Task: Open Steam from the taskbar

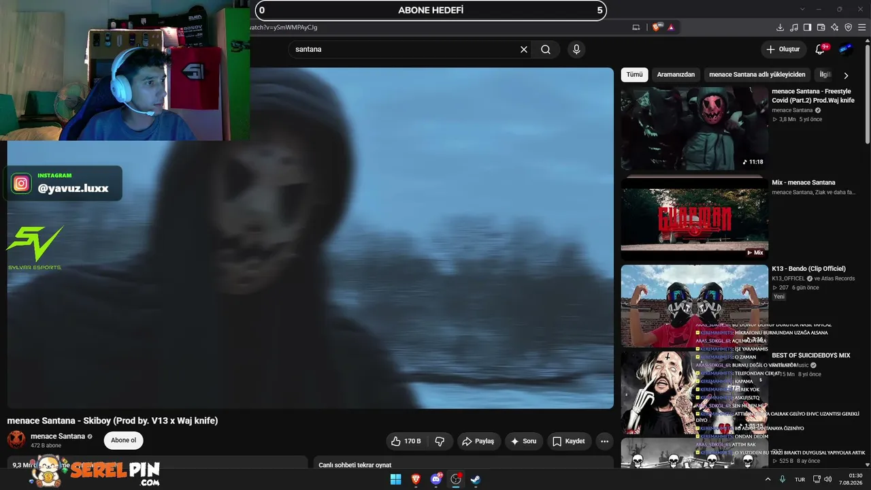Action: [x=476, y=479]
